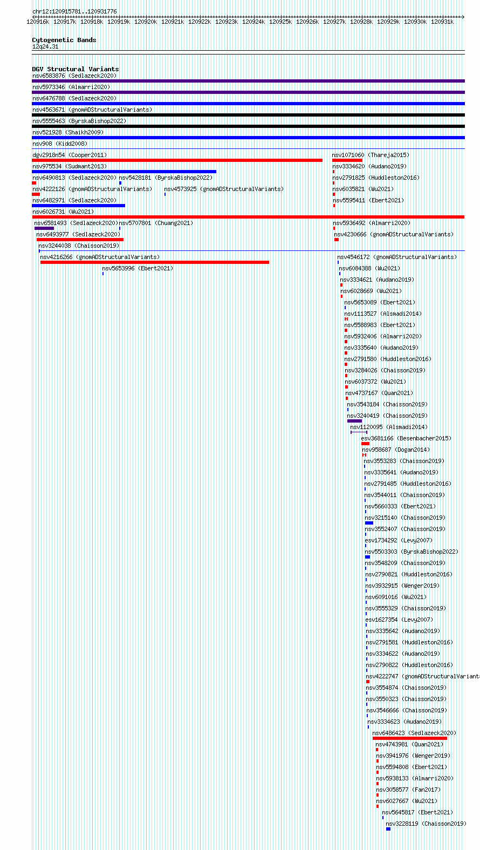Select the 120924k ruler tick label
Screen dimensions: 480x850
pyautogui.click(x=253, y=22)
